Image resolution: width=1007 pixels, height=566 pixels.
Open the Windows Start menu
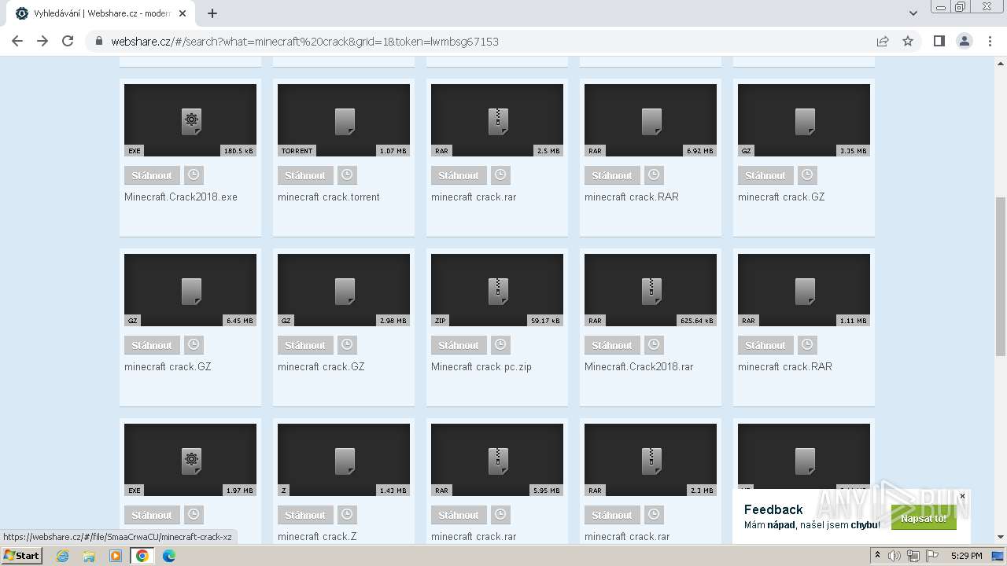point(22,556)
